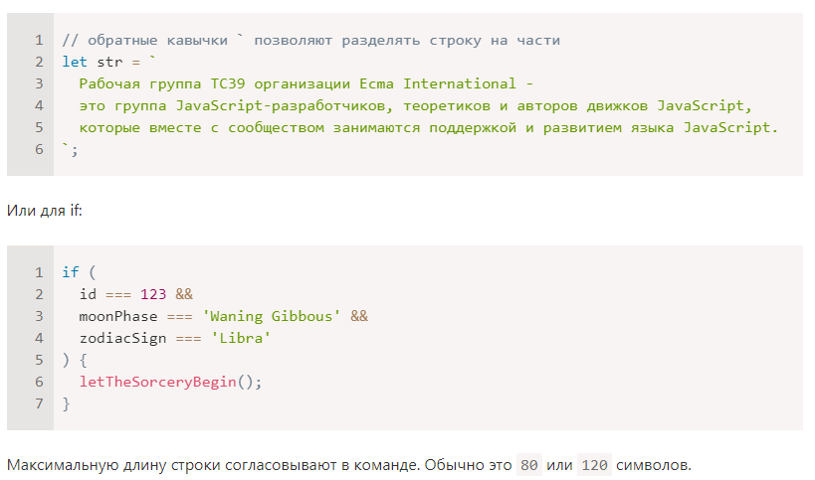This screenshot has height=480, width=815.
Task: Click the closing brace of the if block
Action: [x=66, y=403]
